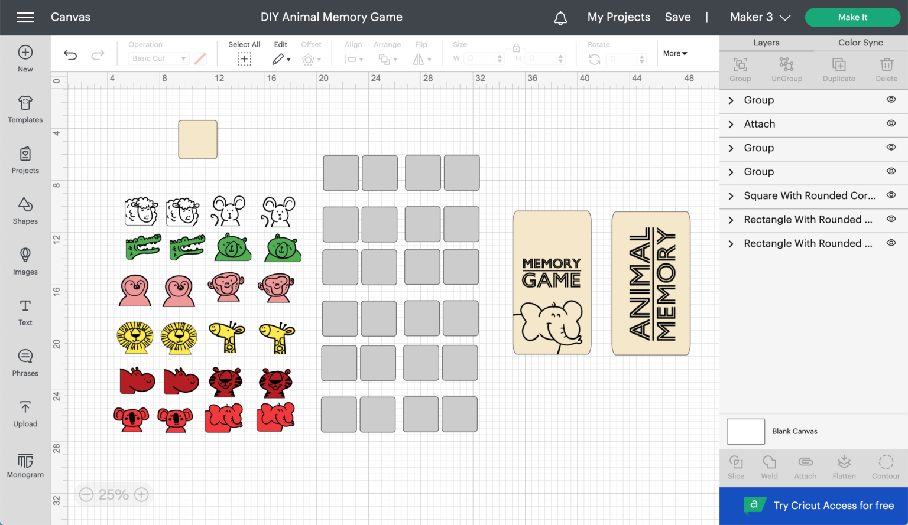Duplicate the selected layer

(x=839, y=68)
